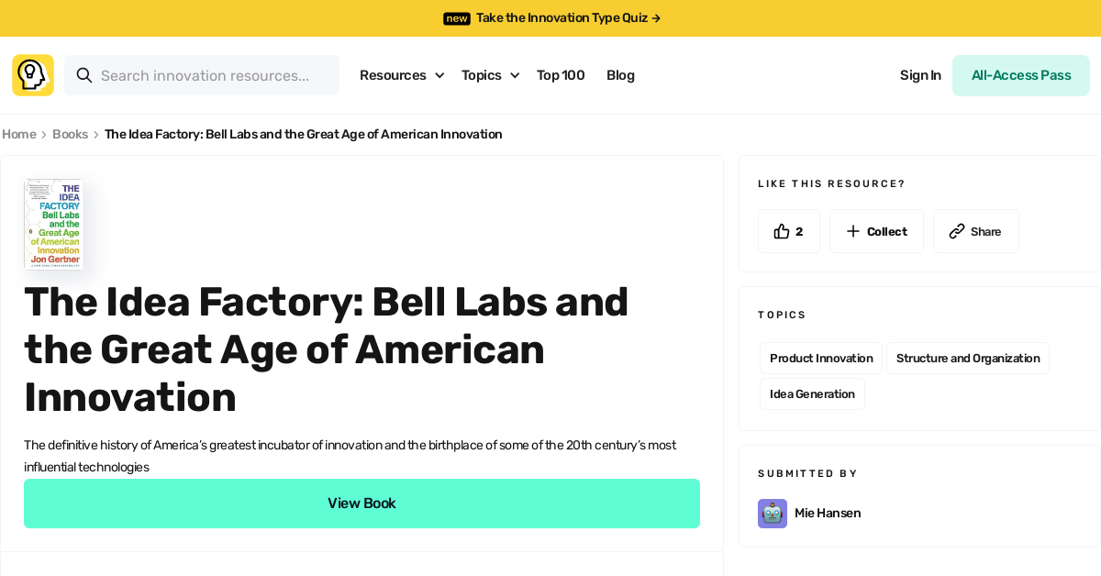Click the 'new' badge in the banner
Viewport: 1101px width, 576px height.
(456, 18)
